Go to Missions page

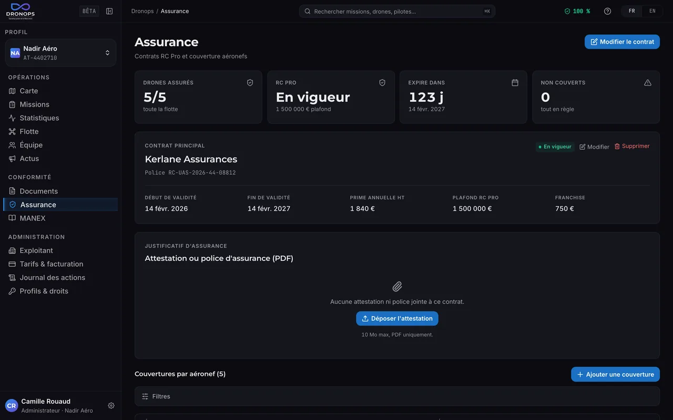pos(60,104)
